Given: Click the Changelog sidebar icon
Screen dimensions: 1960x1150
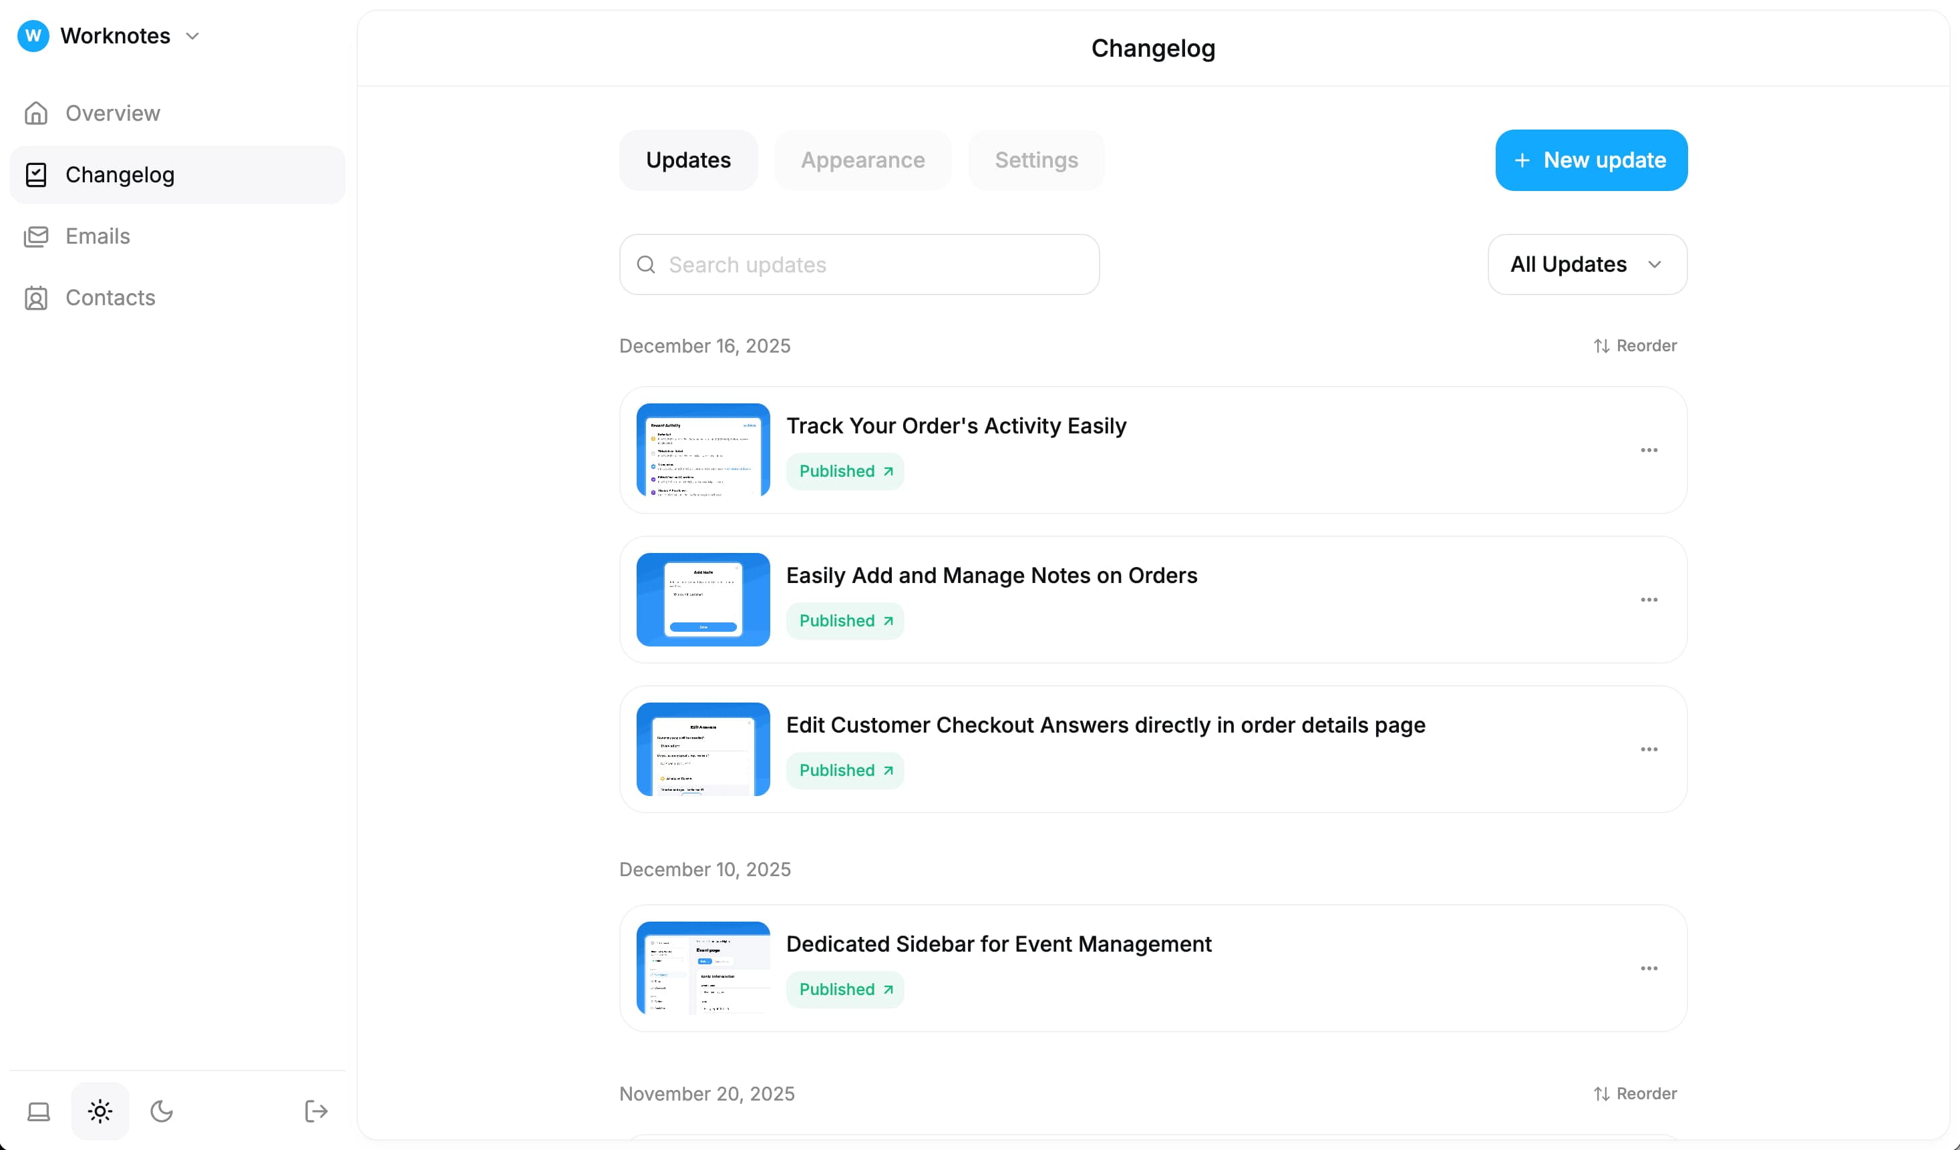Looking at the screenshot, I should click(x=36, y=174).
